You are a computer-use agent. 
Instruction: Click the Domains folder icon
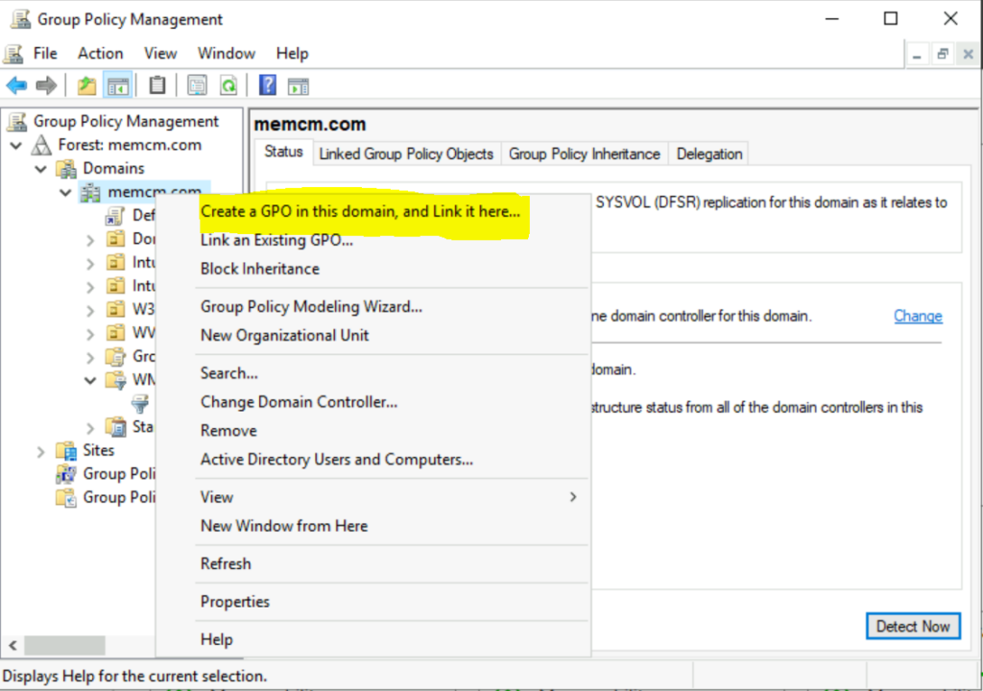click(66, 169)
